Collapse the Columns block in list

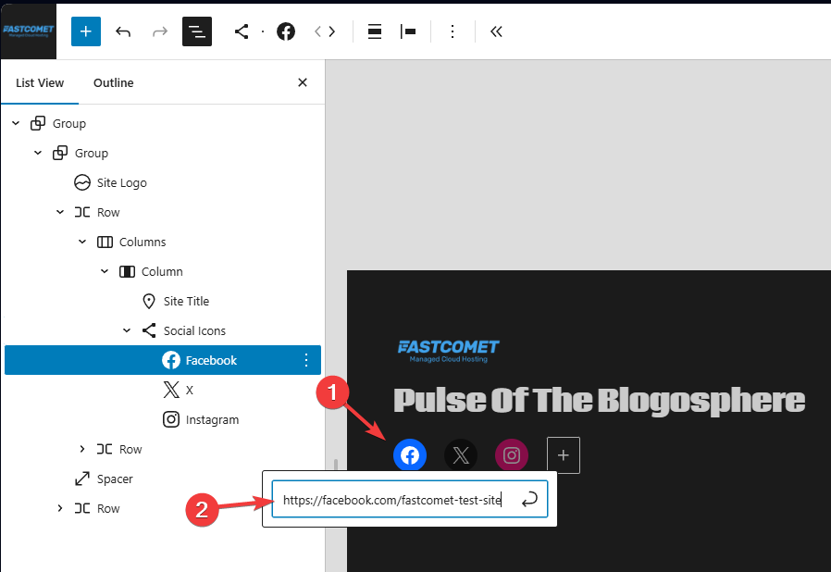(x=82, y=242)
